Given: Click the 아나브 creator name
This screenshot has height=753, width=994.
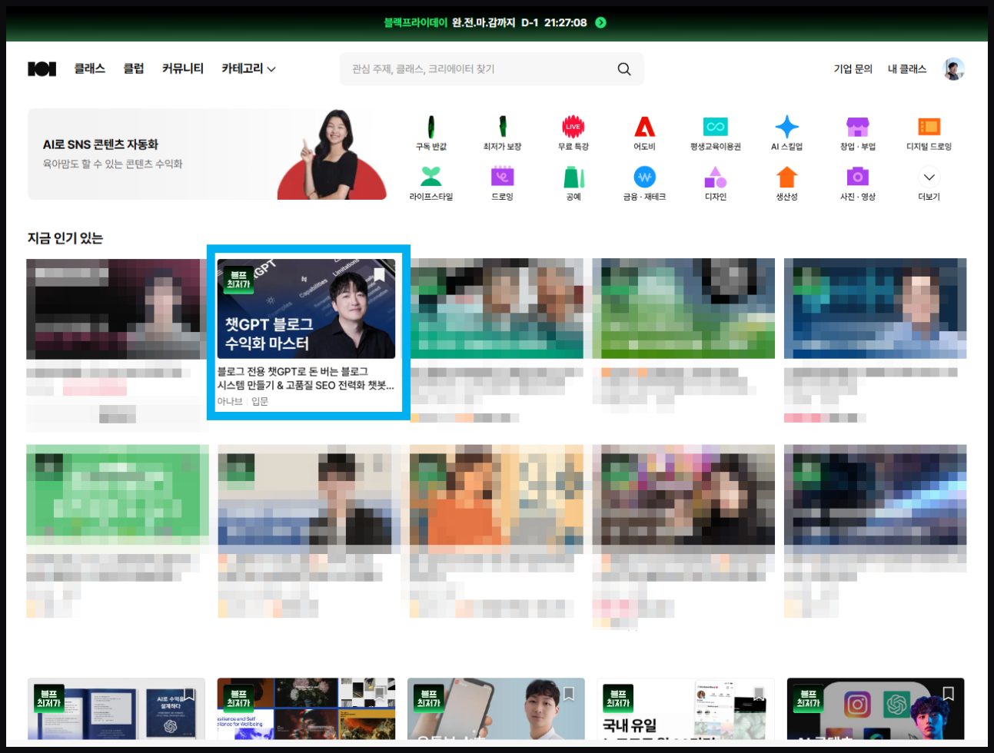Looking at the screenshot, I should [229, 401].
